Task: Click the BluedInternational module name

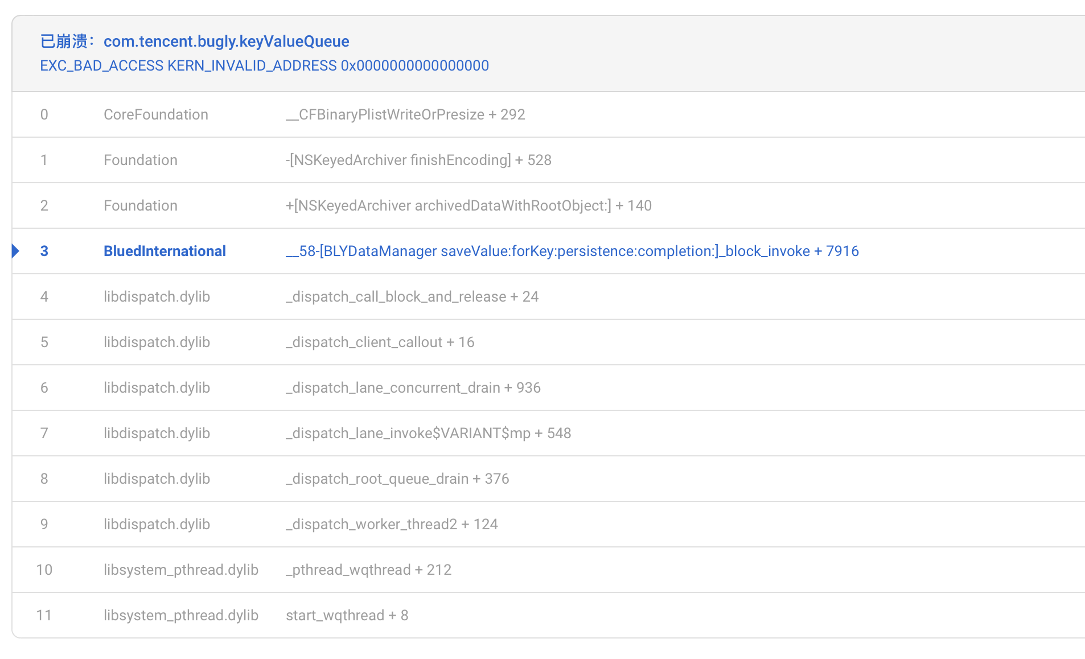Action: [x=165, y=251]
